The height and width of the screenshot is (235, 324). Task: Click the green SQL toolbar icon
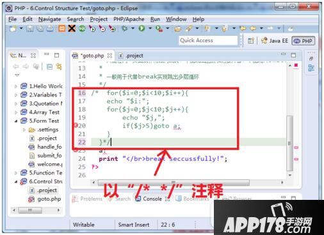pyautogui.click(x=82, y=28)
